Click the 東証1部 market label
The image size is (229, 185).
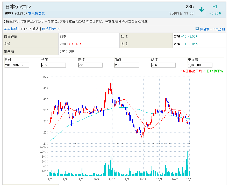[21, 13]
